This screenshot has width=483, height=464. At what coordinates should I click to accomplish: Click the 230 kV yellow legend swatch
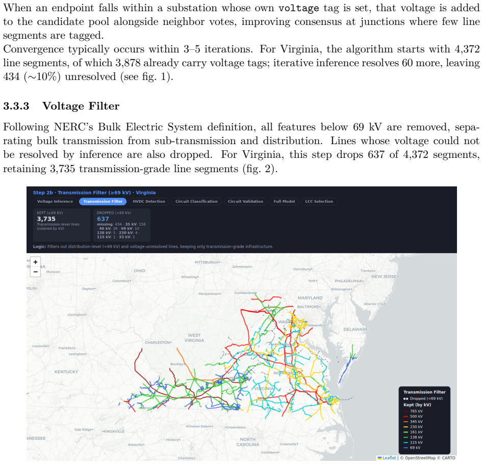405,427
